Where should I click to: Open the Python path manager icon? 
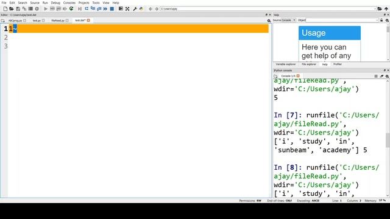pyautogui.click(x=141, y=9)
